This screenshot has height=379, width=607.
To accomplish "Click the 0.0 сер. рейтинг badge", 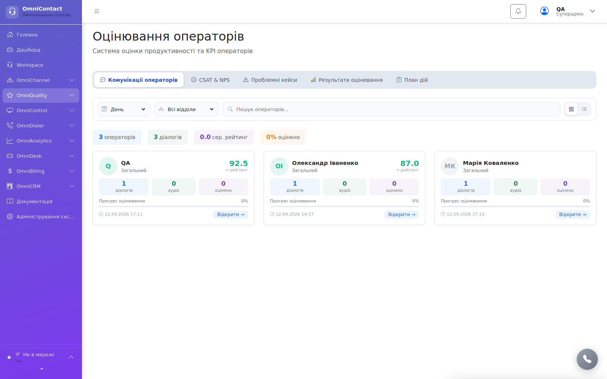I will (x=224, y=137).
